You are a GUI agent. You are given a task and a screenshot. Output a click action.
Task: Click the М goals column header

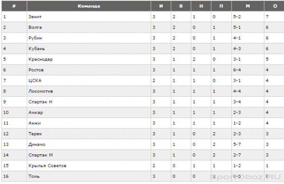click(248, 6)
